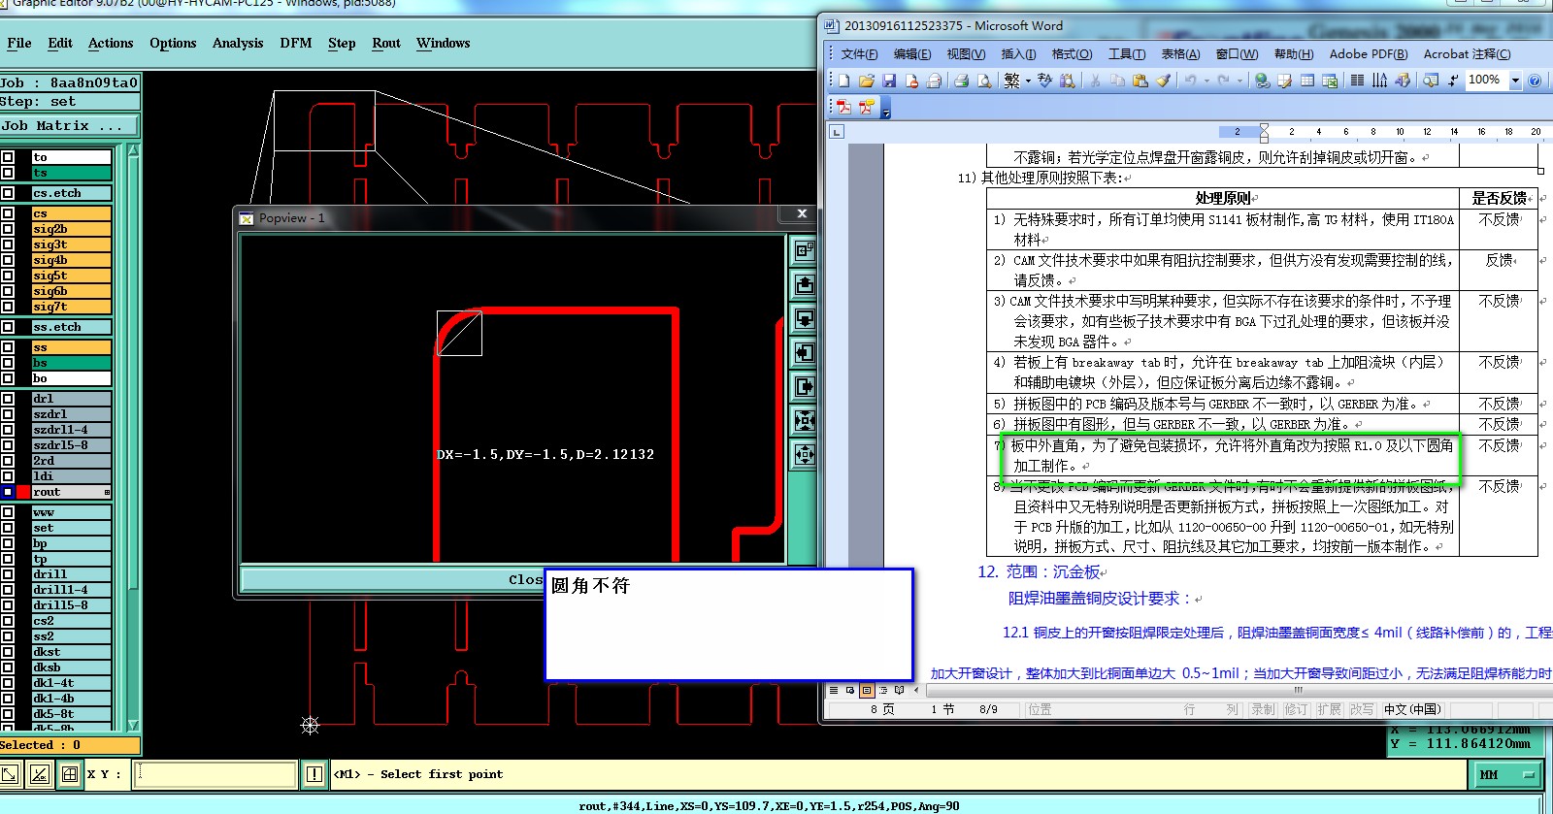Click the Paste clipboard icon in Word

click(x=1140, y=81)
